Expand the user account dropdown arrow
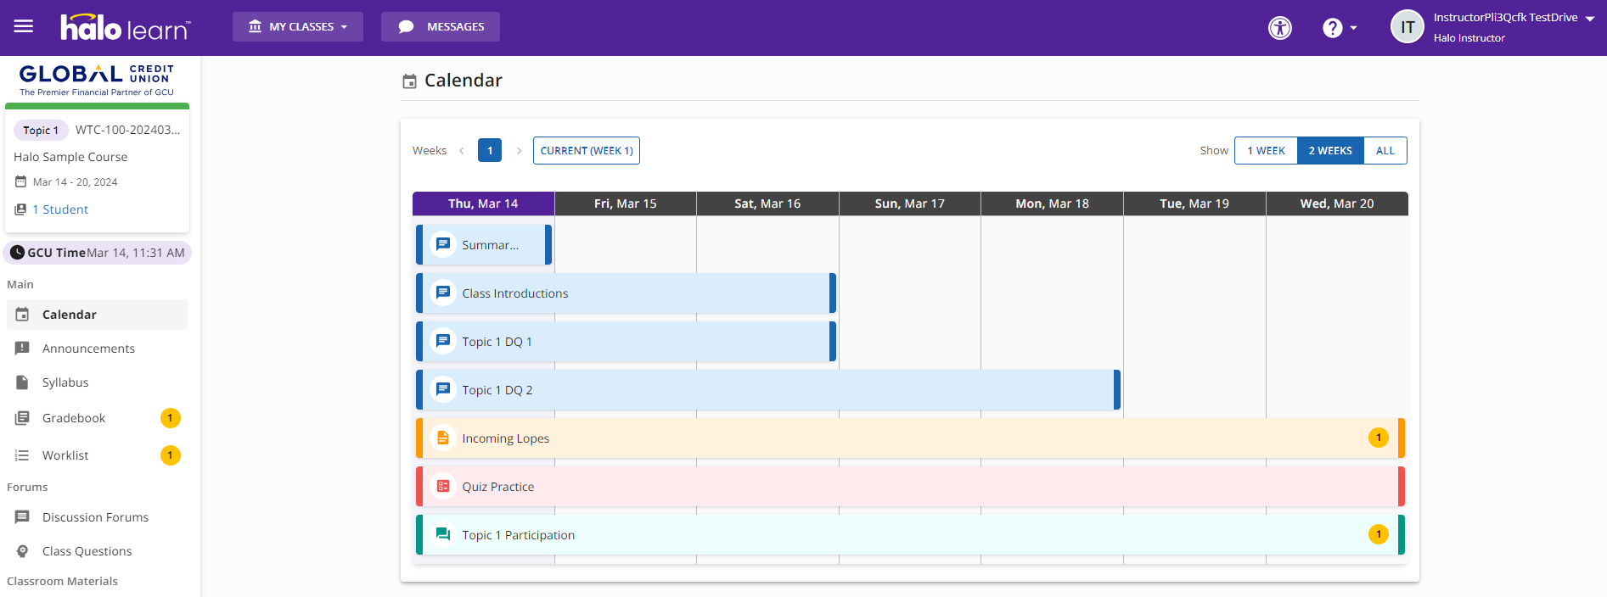 point(1589,19)
